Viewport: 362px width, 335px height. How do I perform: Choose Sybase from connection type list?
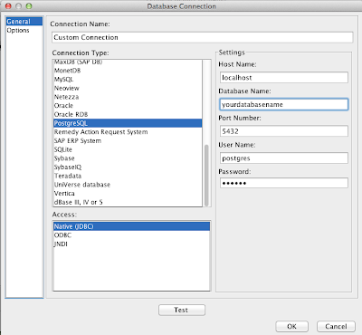(x=128, y=158)
